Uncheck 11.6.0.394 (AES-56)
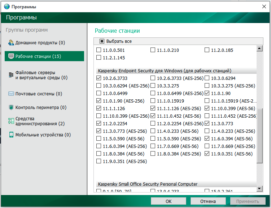The width and height of the screenshot is (271, 208). coord(207,139)
